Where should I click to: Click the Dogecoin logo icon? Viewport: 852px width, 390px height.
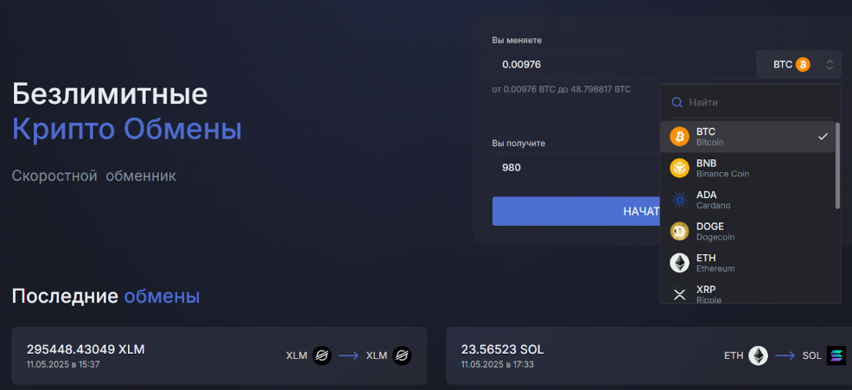[679, 231]
